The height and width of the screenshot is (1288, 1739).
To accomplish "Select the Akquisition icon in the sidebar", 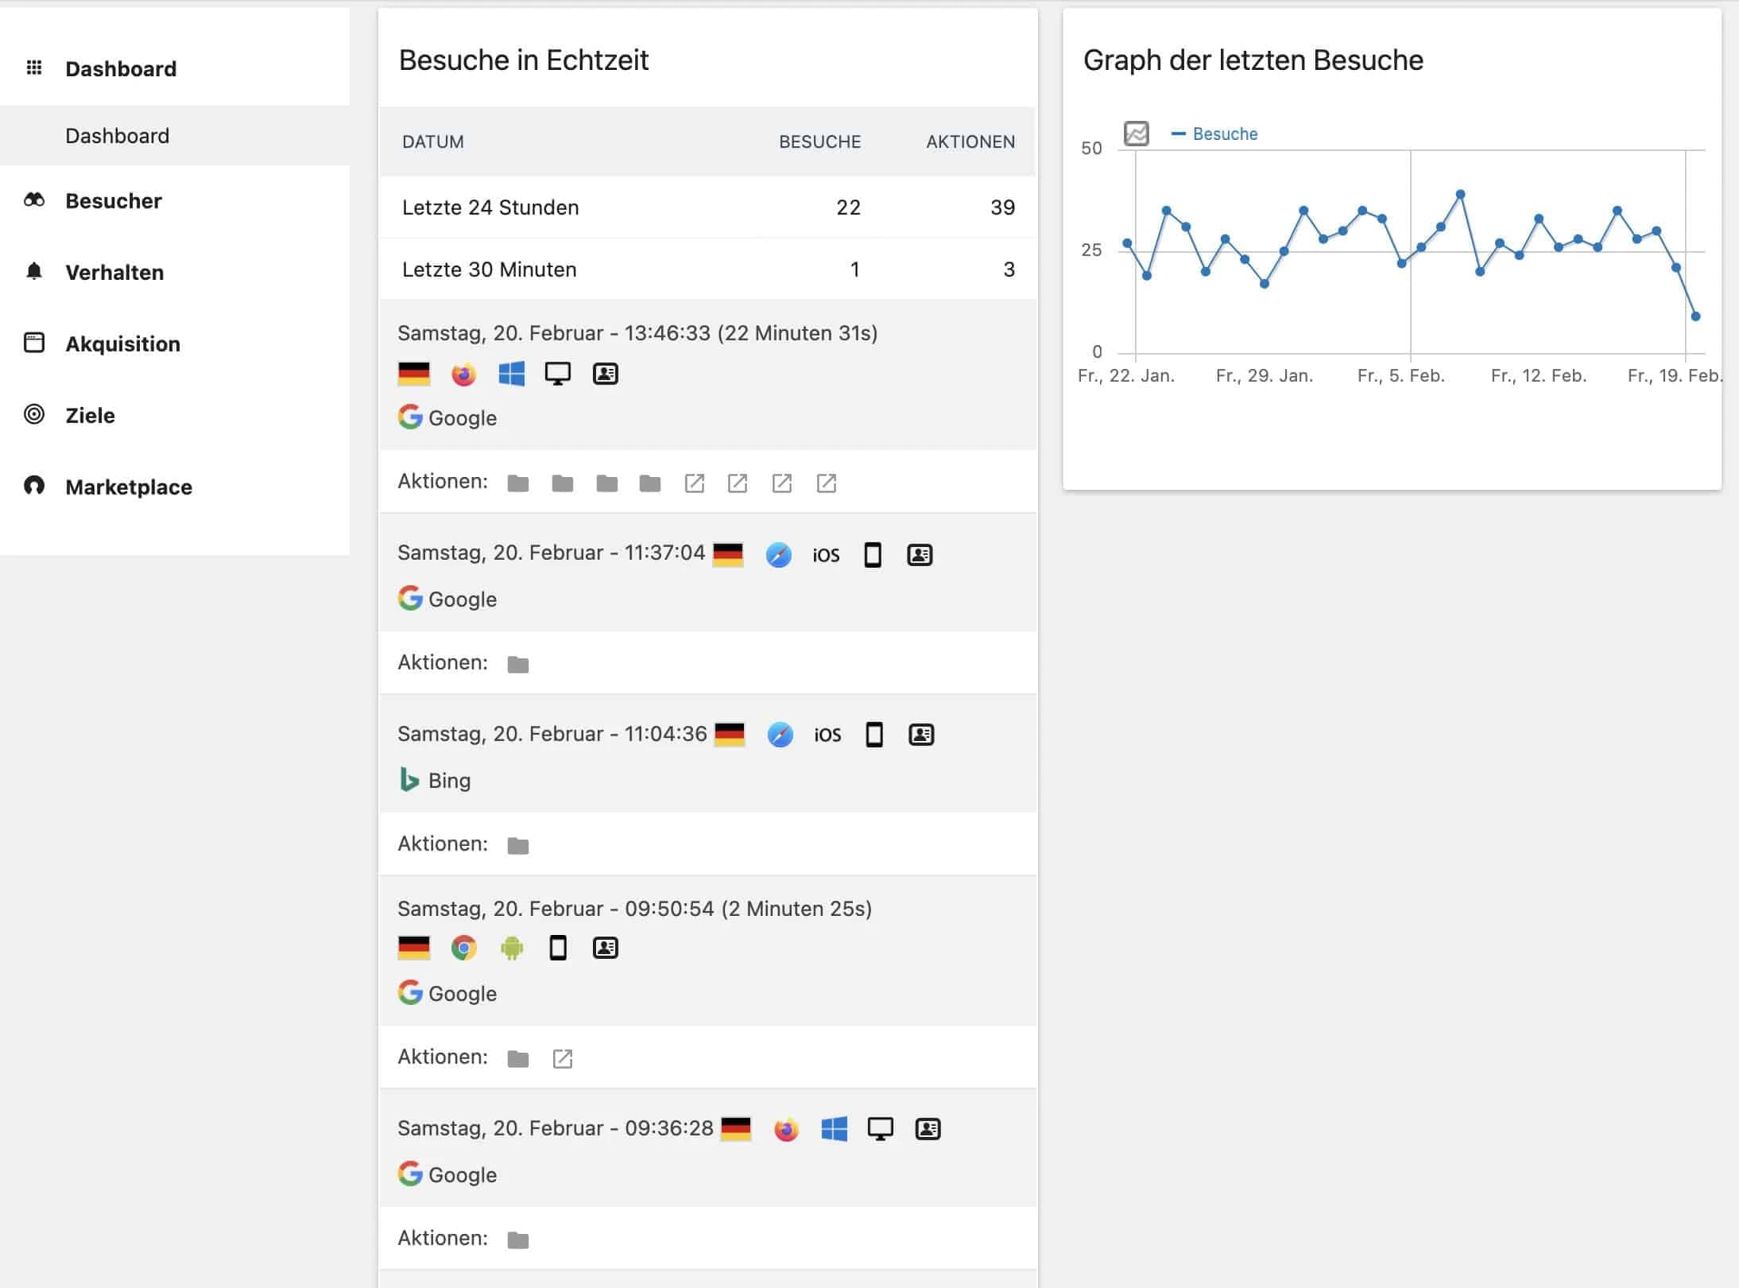I will [x=35, y=343].
